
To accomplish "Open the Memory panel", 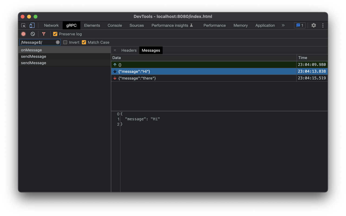I will tap(240, 25).
